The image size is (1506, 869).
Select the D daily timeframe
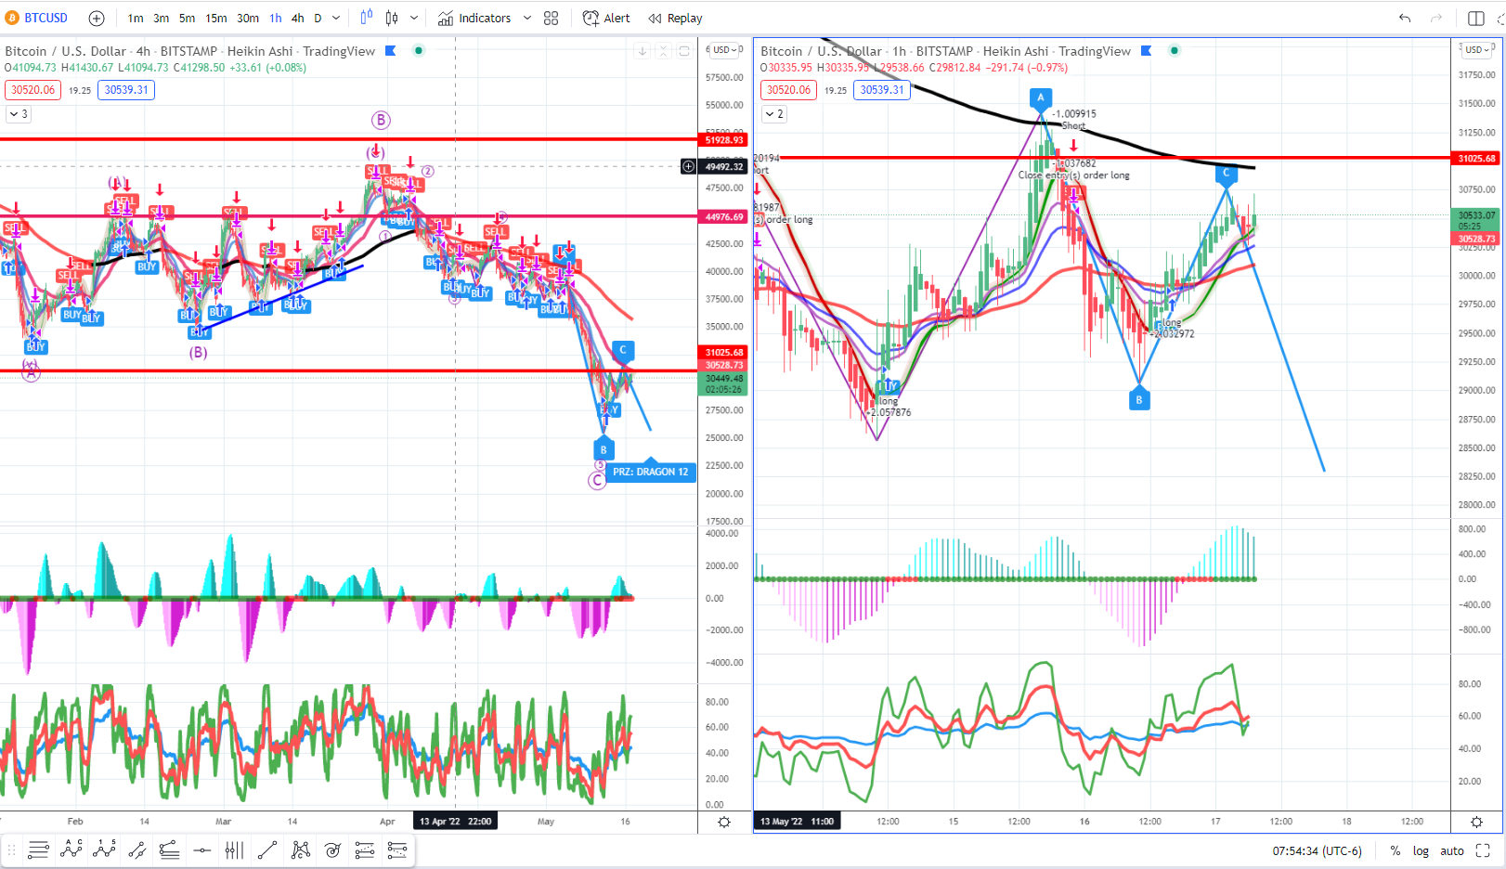318,18
